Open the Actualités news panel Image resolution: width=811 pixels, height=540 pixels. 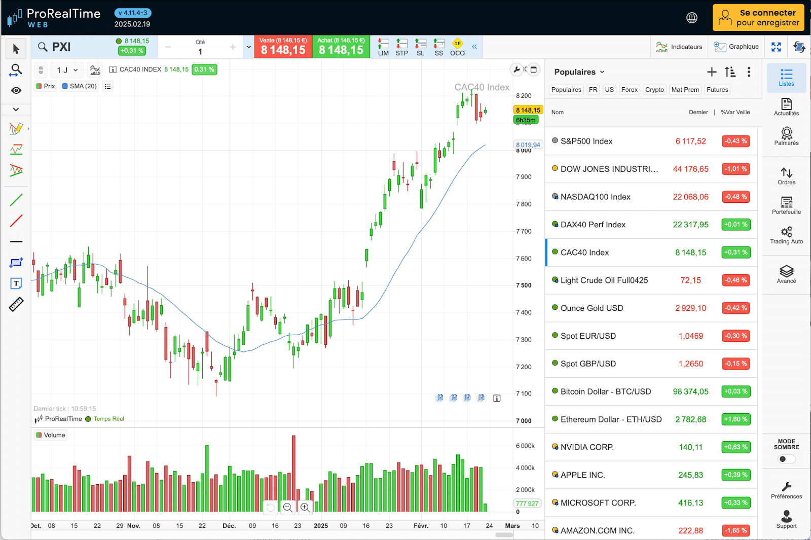click(786, 107)
